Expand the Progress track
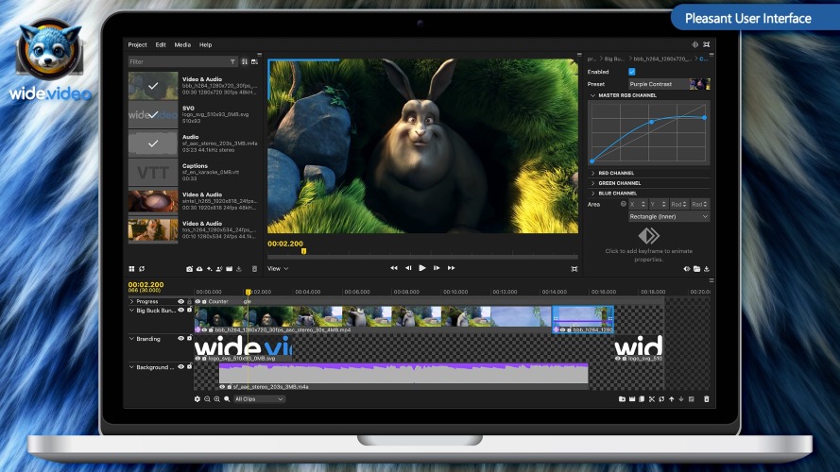Image resolution: width=840 pixels, height=472 pixels. pos(131,301)
